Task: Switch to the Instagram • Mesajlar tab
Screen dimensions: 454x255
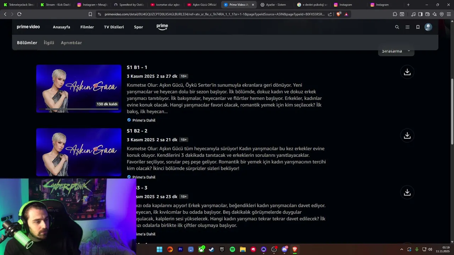Action: 92,5
